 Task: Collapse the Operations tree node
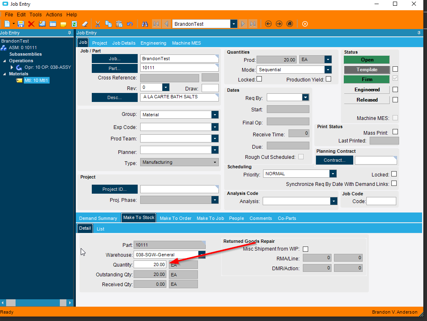pos(5,61)
